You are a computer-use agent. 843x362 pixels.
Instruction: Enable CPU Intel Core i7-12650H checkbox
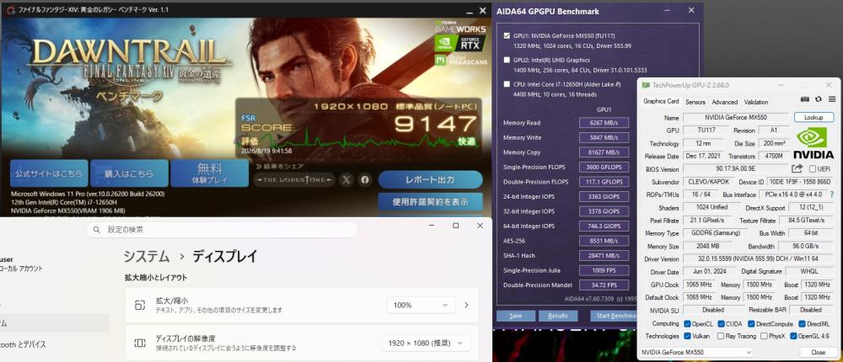pos(507,84)
